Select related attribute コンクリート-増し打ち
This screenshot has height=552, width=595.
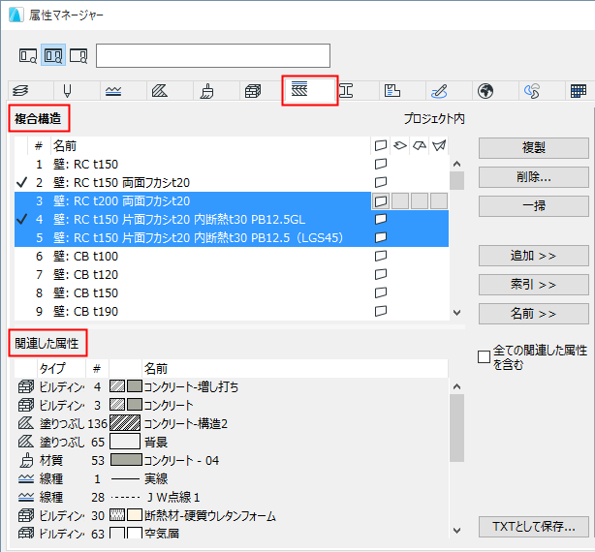tap(232, 386)
